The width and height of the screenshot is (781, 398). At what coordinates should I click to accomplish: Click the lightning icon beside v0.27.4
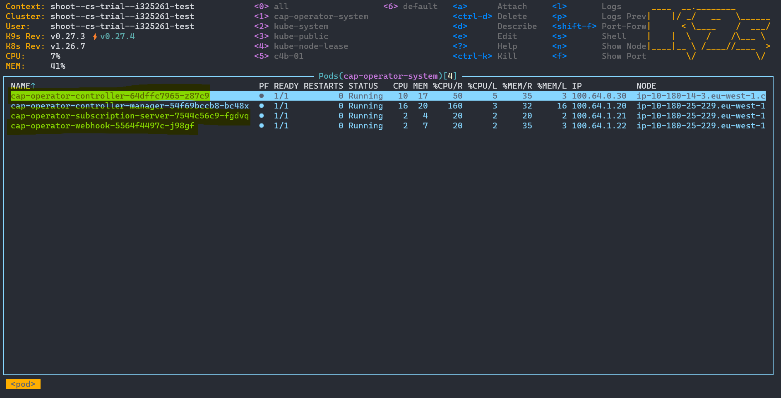95,36
